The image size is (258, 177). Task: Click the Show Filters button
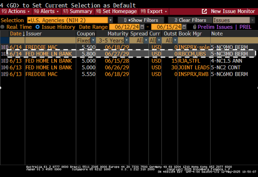tap(141, 20)
